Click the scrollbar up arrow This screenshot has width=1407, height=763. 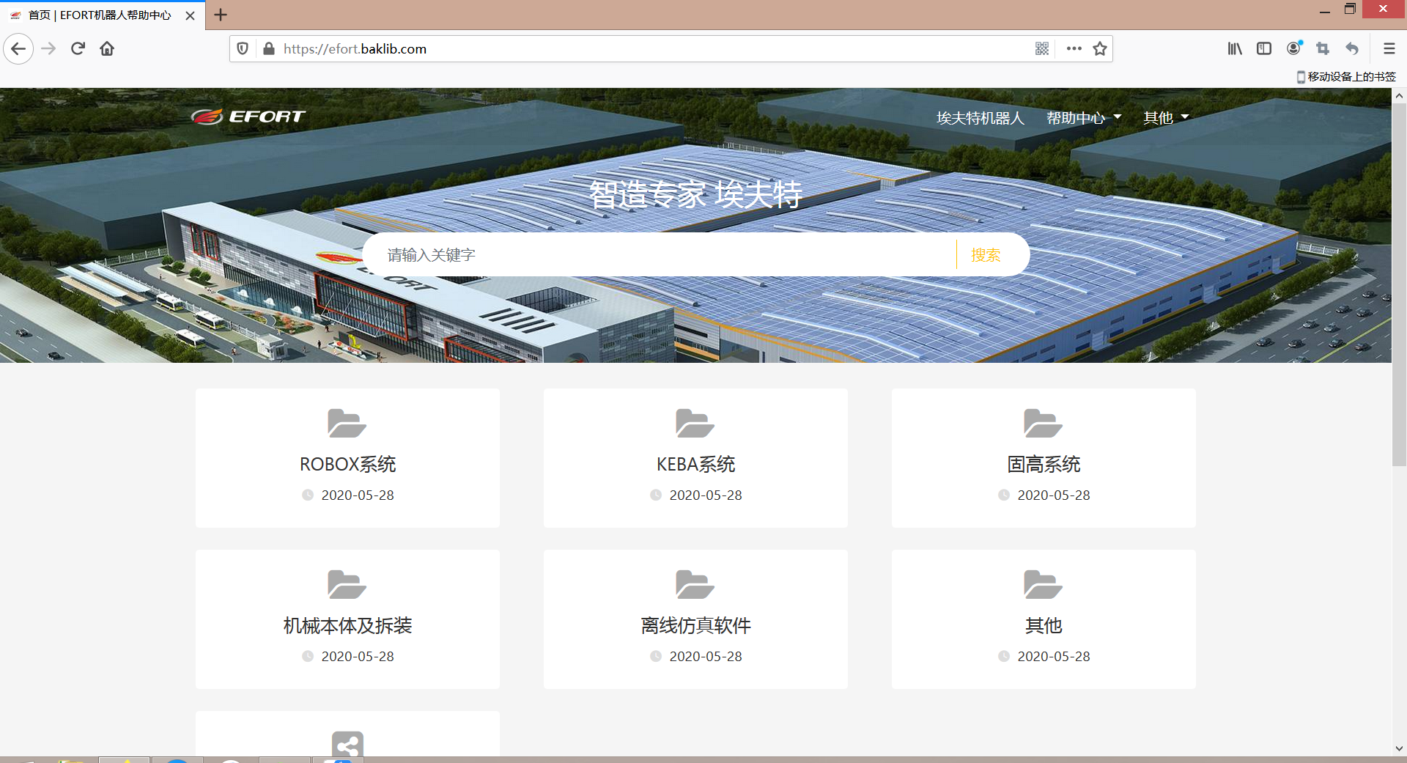click(x=1399, y=95)
